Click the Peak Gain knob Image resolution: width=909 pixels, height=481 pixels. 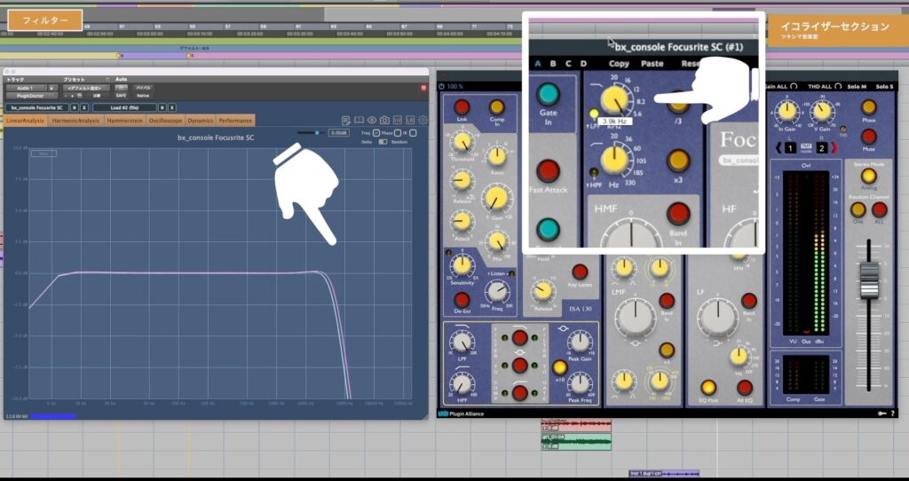pos(580,343)
